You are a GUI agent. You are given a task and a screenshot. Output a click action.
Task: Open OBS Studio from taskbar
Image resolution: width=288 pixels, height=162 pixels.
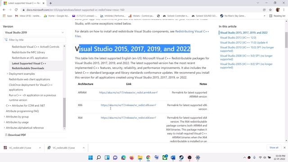[x=189, y=157]
